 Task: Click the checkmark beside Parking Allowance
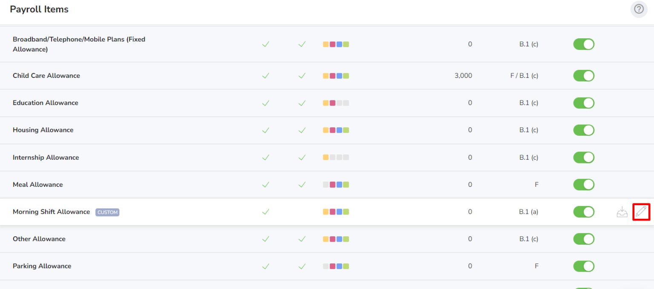coord(266,266)
